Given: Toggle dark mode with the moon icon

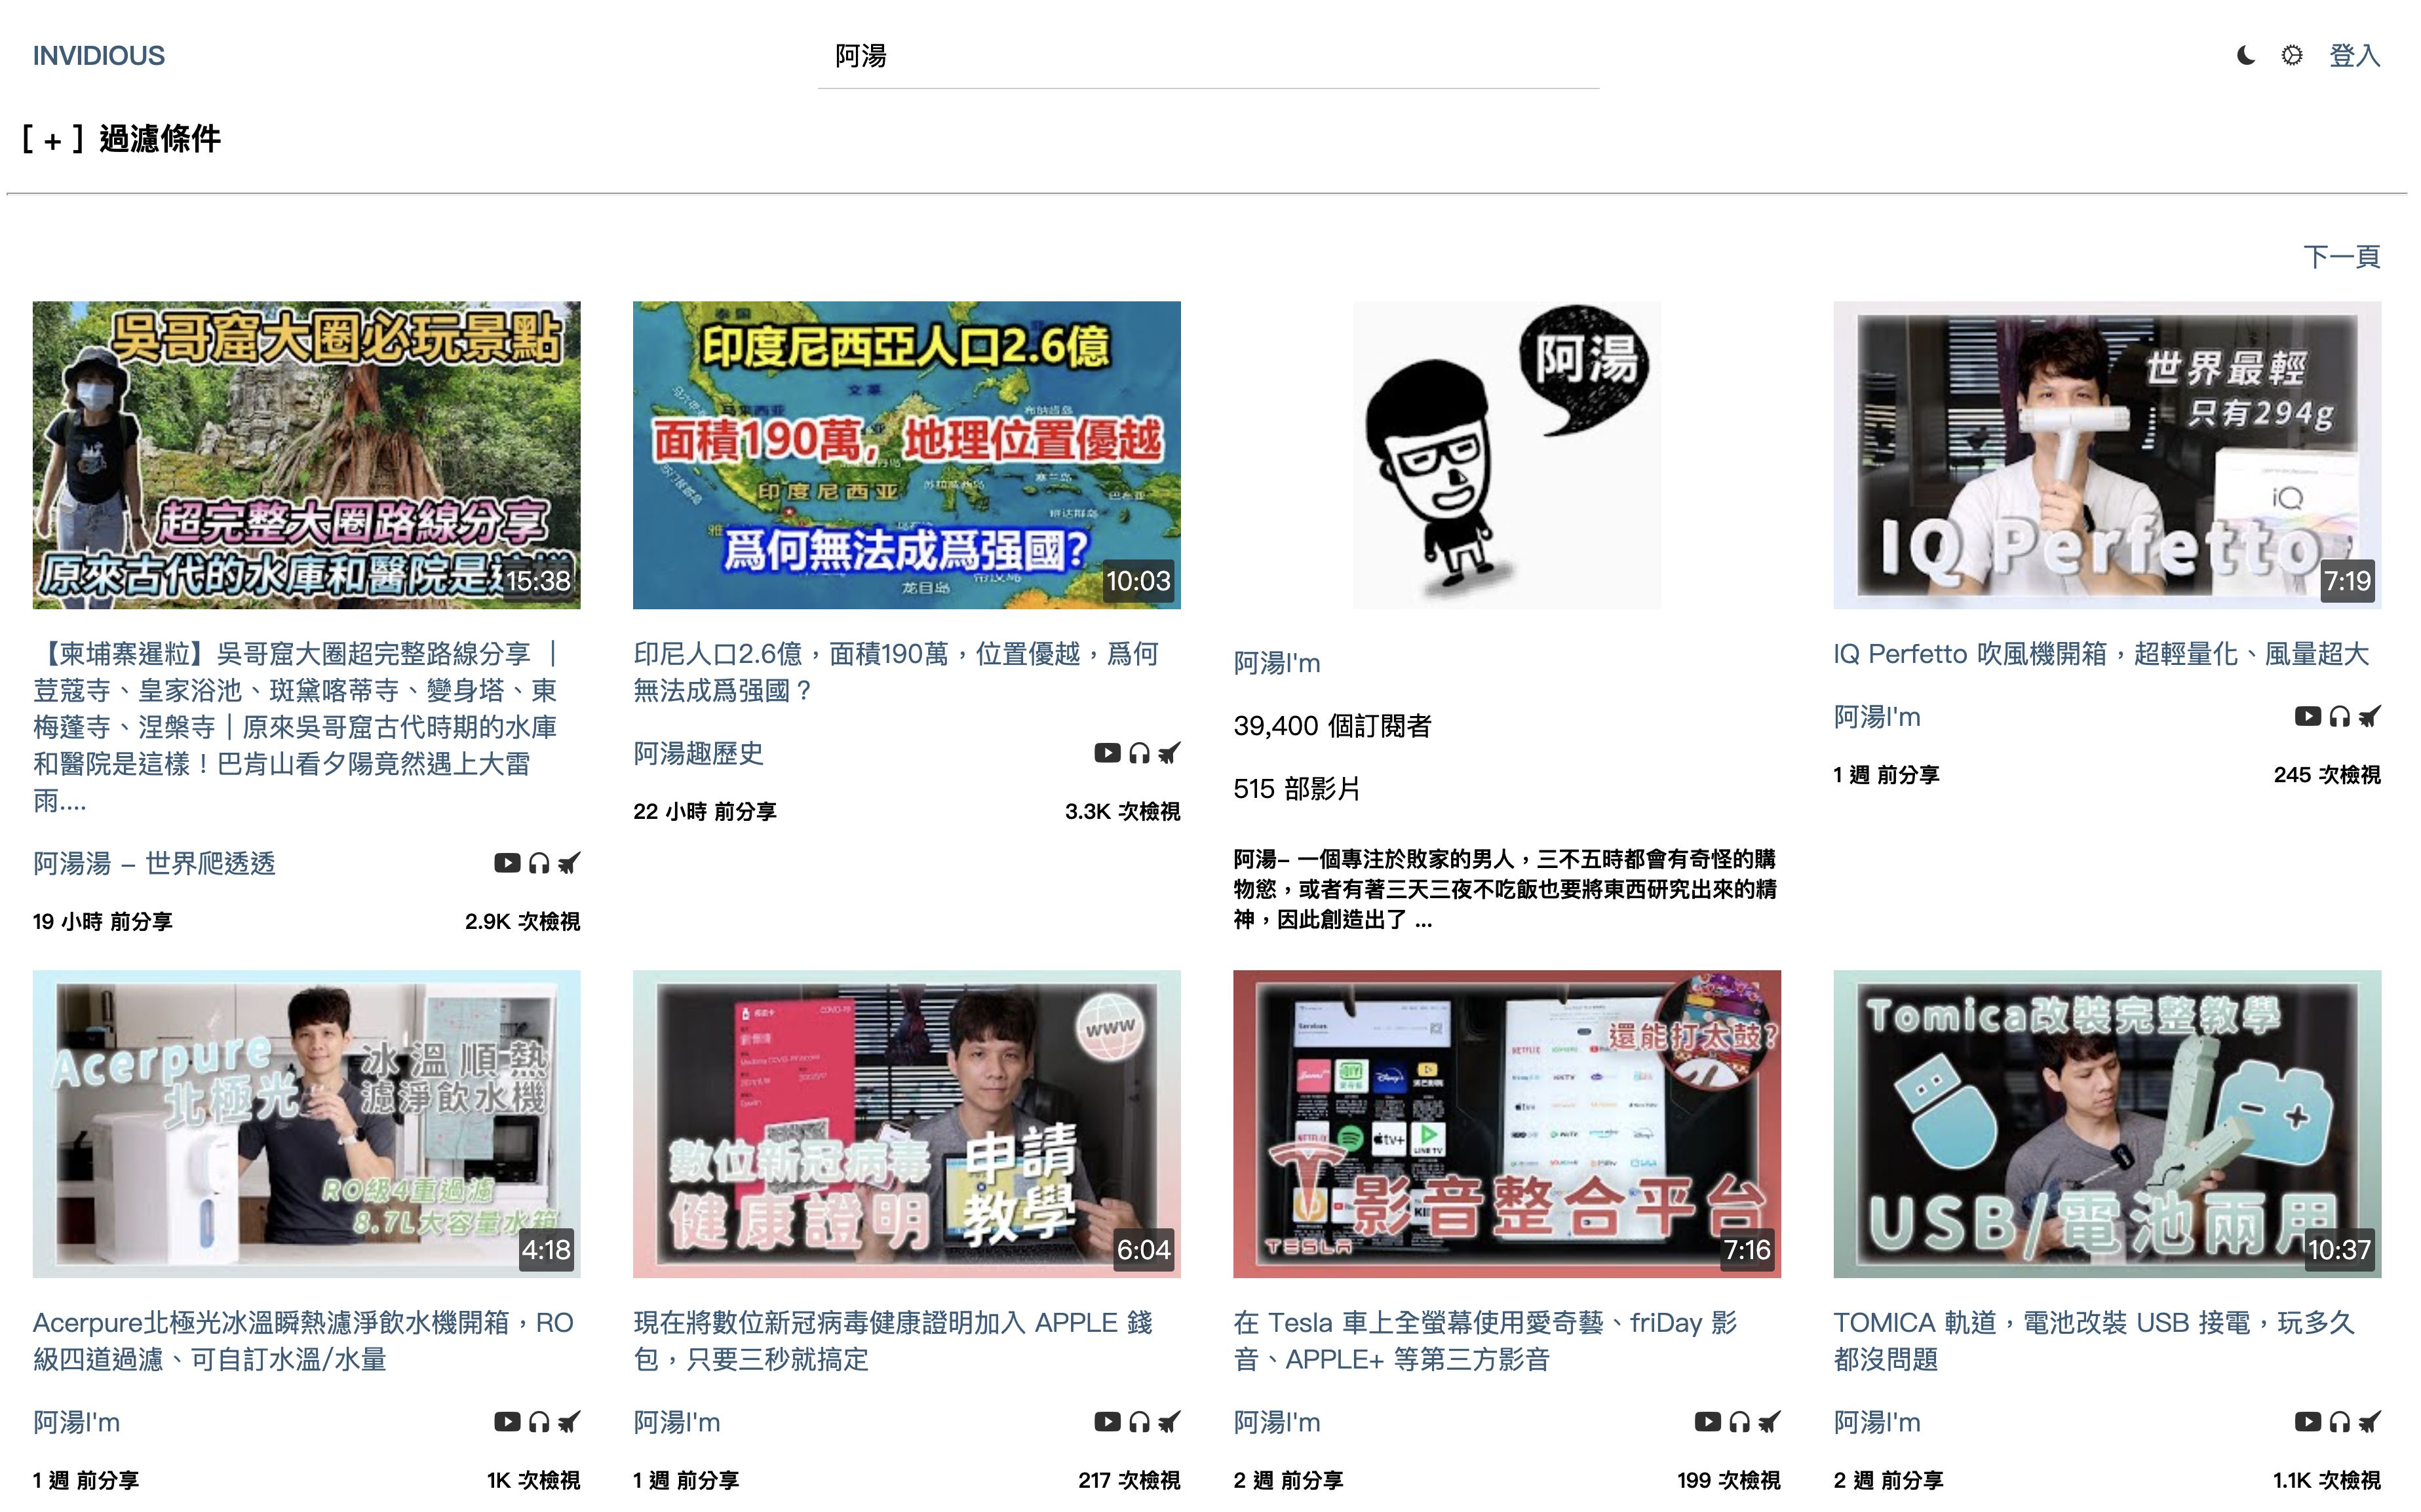Looking at the screenshot, I should (x=2245, y=56).
